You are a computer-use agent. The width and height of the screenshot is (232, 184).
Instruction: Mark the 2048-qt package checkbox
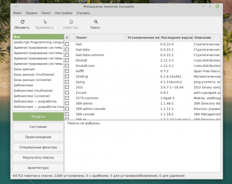point(67,76)
